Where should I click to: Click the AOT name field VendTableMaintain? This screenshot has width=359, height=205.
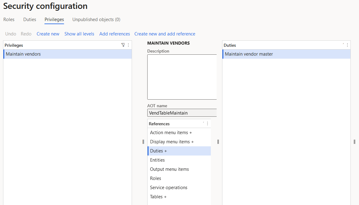[x=182, y=113]
